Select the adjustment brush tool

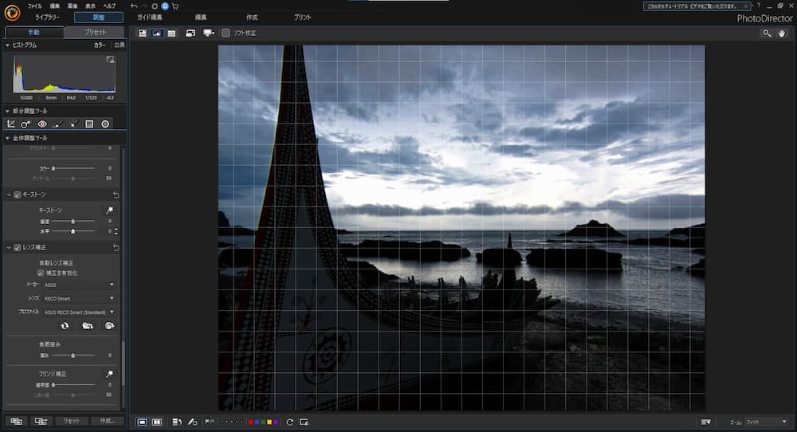57,124
